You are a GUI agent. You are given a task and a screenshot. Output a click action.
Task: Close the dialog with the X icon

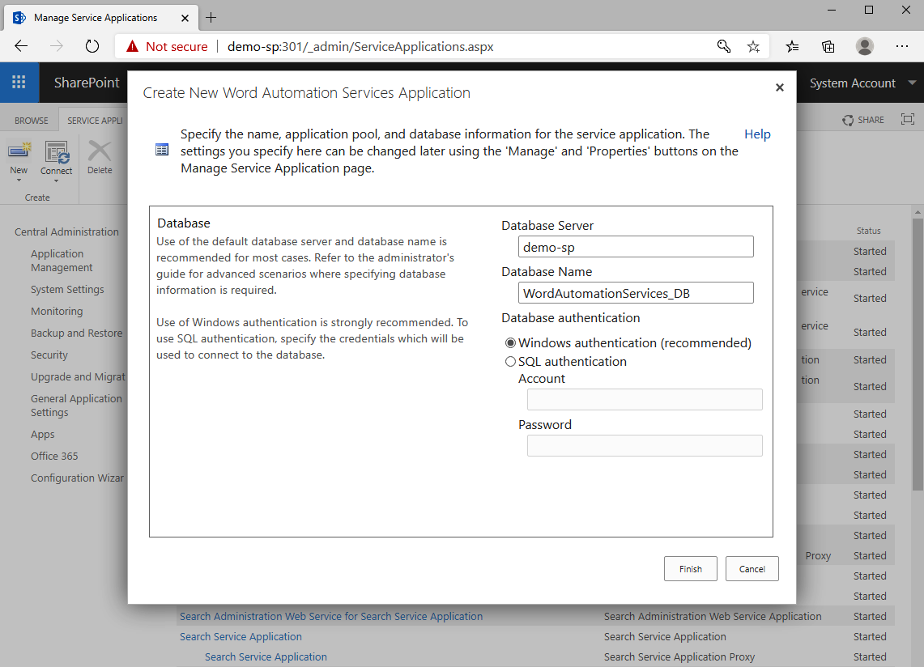pos(780,87)
